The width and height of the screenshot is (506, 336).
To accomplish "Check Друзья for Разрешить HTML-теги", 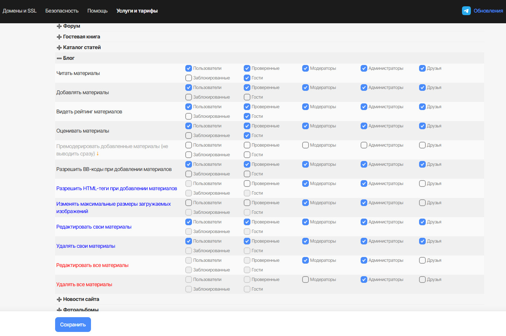I will (422, 184).
